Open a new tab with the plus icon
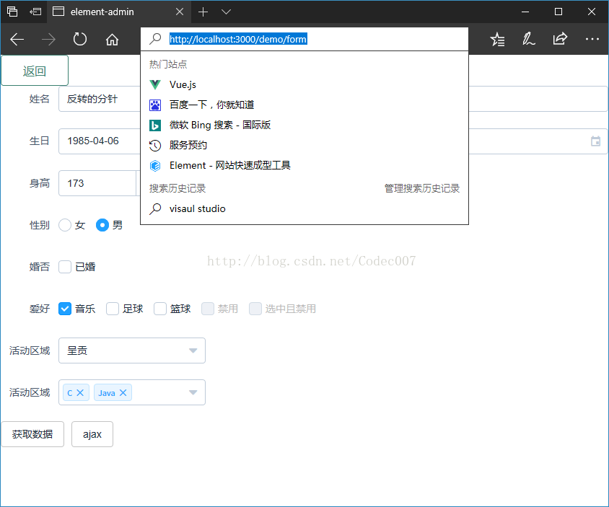Image resolution: width=609 pixels, height=507 pixels. [x=203, y=12]
